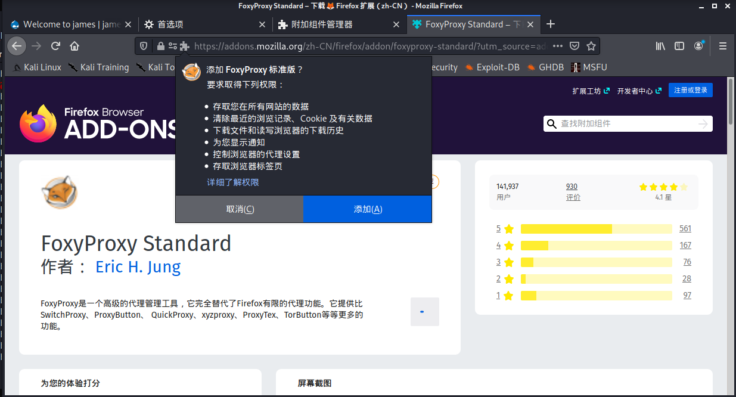This screenshot has height=397, width=736.
Task: Click 取消(C) to cancel installation
Action: pyautogui.click(x=240, y=209)
